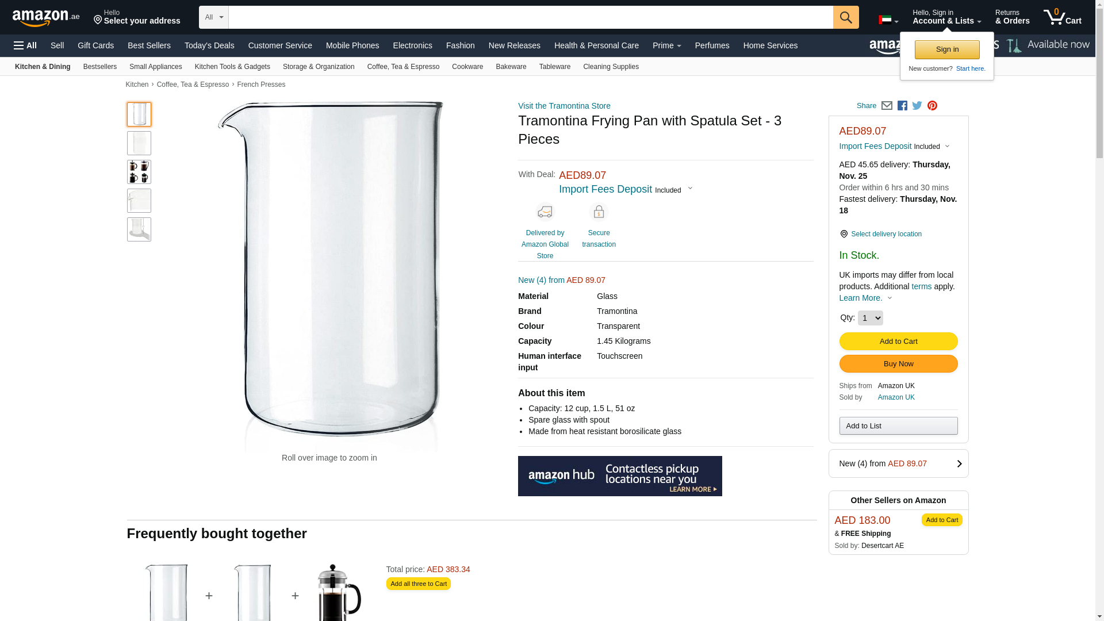
Task: Open the country flag selector
Action: pos(888,20)
